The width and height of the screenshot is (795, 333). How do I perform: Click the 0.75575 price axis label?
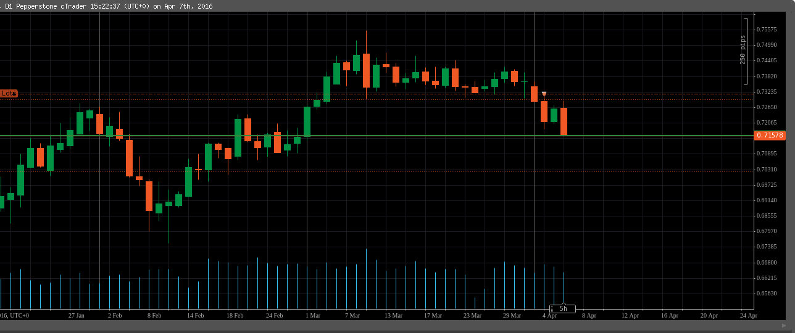click(767, 29)
